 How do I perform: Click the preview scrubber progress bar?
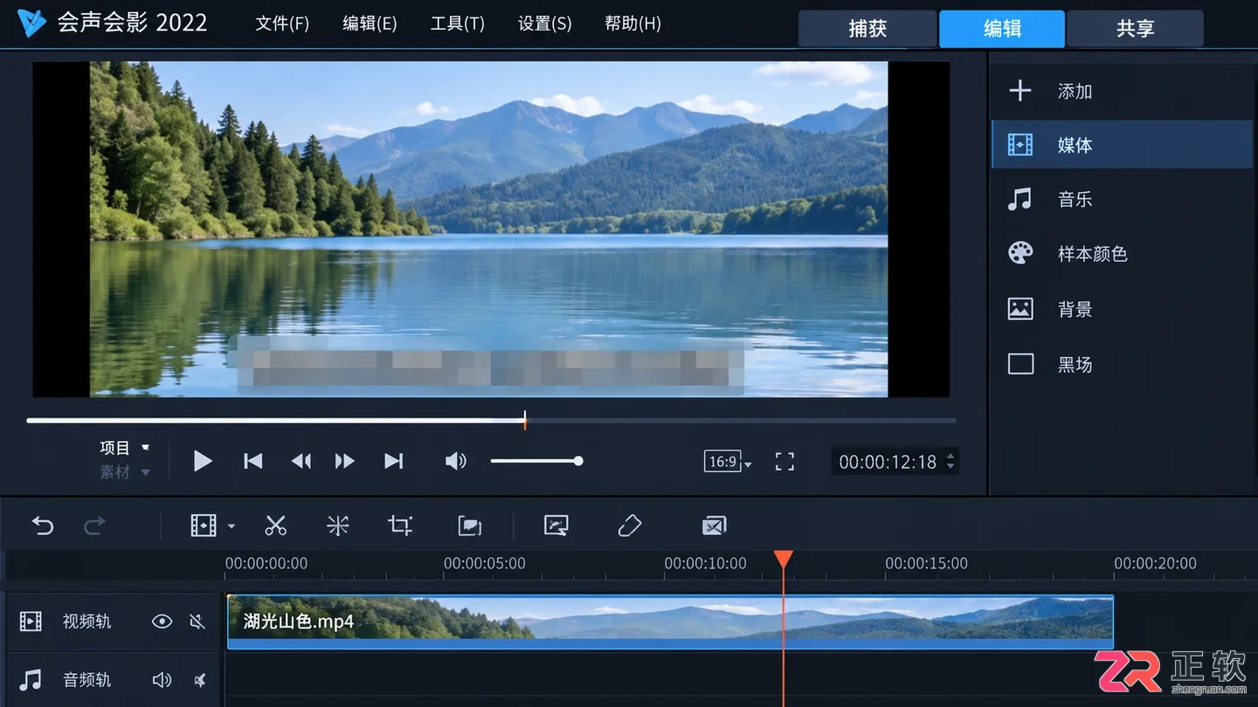(x=491, y=421)
